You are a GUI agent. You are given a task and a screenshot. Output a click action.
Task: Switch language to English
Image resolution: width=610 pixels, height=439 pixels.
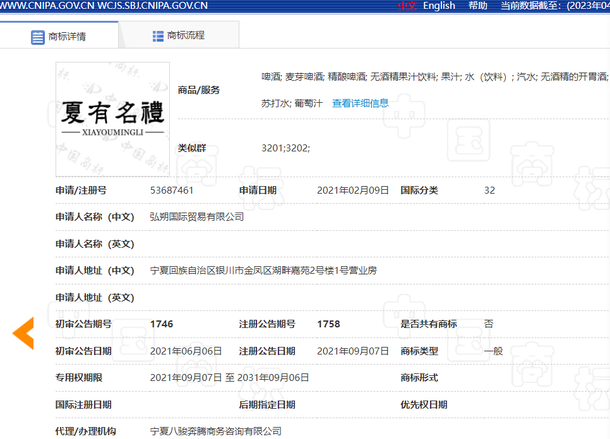click(439, 6)
